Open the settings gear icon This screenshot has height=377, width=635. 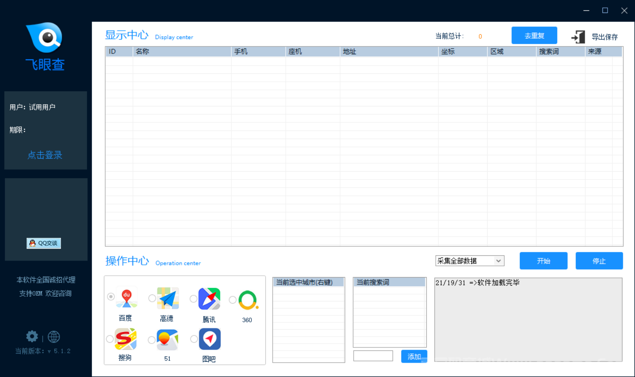coord(31,336)
